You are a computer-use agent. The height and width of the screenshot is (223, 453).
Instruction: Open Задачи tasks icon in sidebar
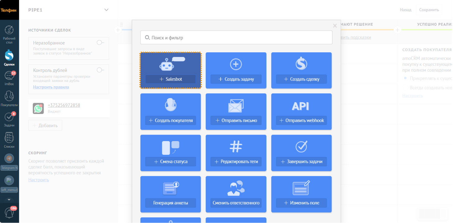point(9,117)
